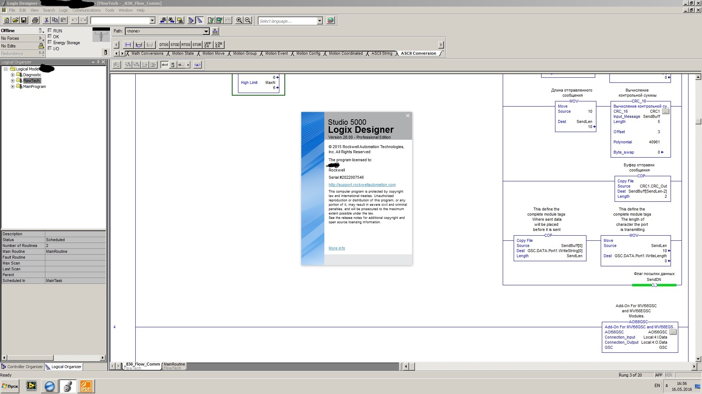702x394 pixels.
Task: Switch to MainRoutine routine tab
Action: (x=174, y=366)
